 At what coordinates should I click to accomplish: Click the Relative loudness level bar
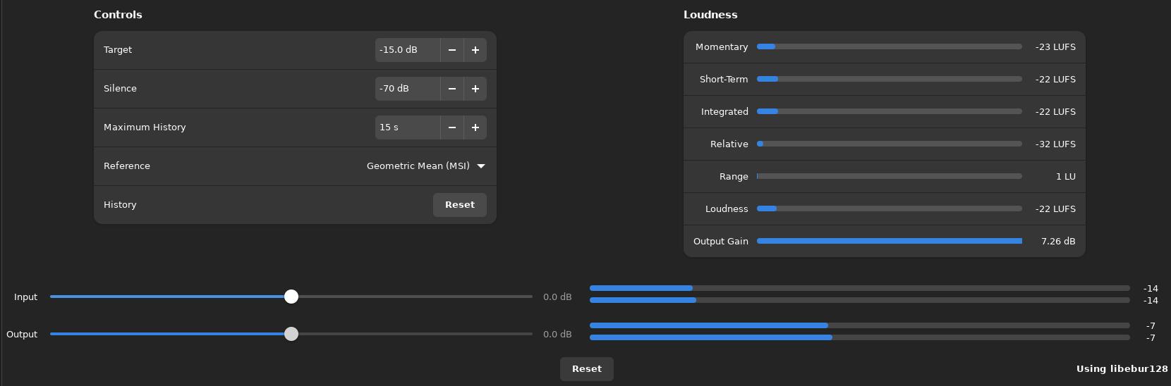(x=889, y=144)
